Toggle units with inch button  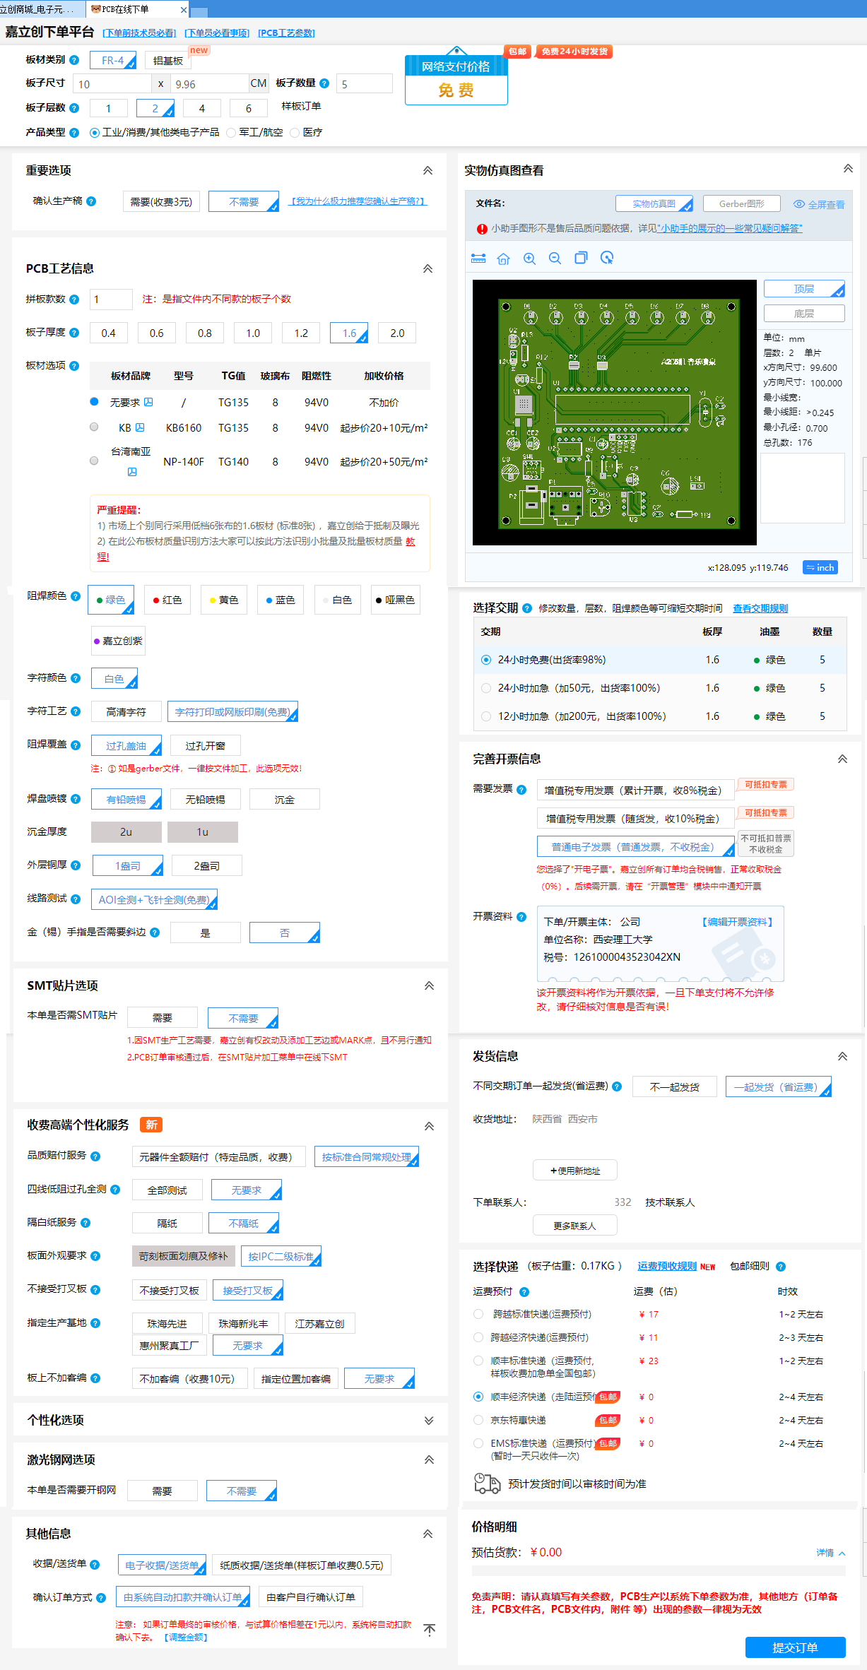(820, 568)
